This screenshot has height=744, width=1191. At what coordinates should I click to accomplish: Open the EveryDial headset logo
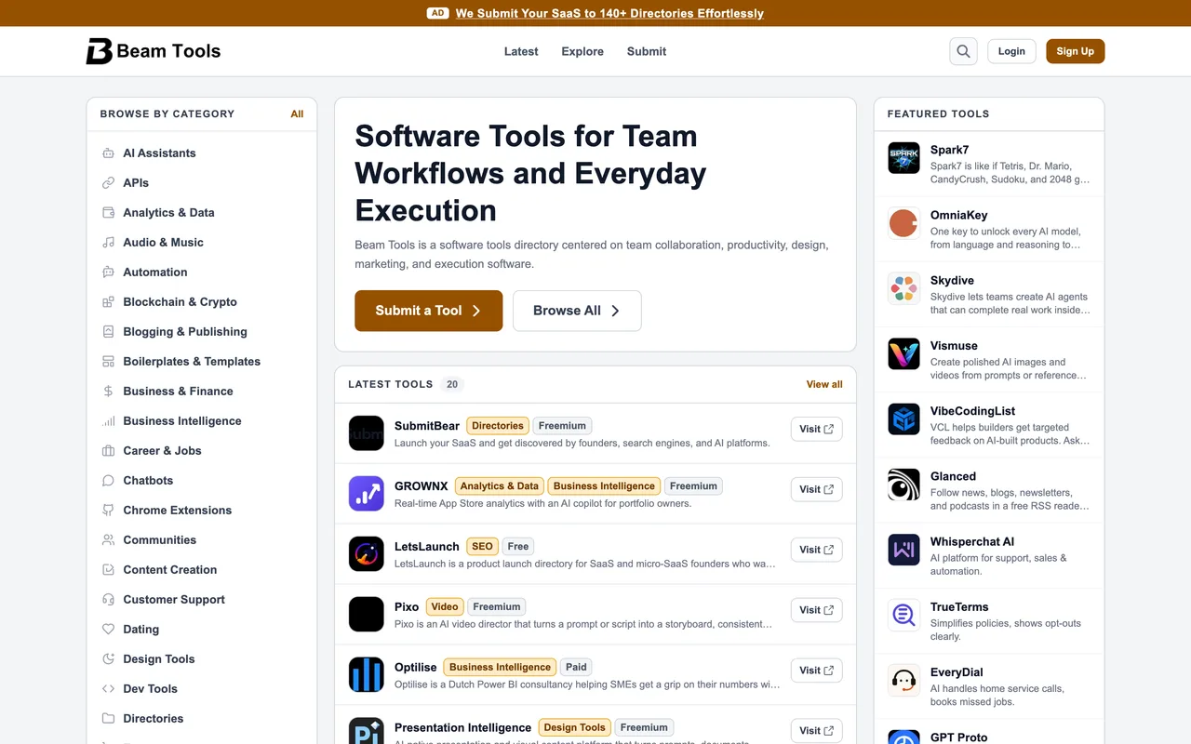pos(903,681)
